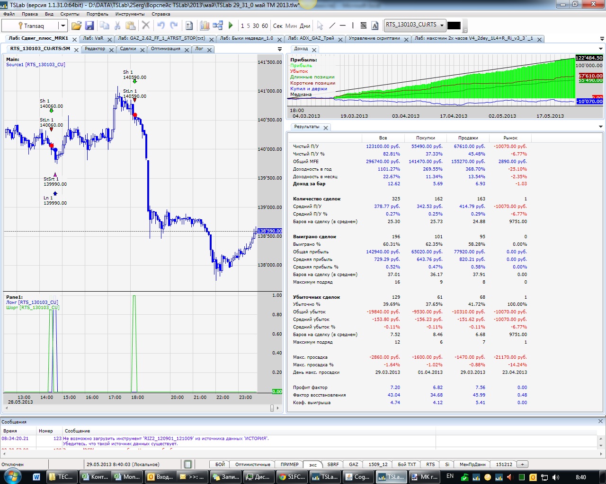The height and width of the screenshot is (484, 606).
Task: Select the mouse pointer cursor tool
Action: [x=320, y=26]
